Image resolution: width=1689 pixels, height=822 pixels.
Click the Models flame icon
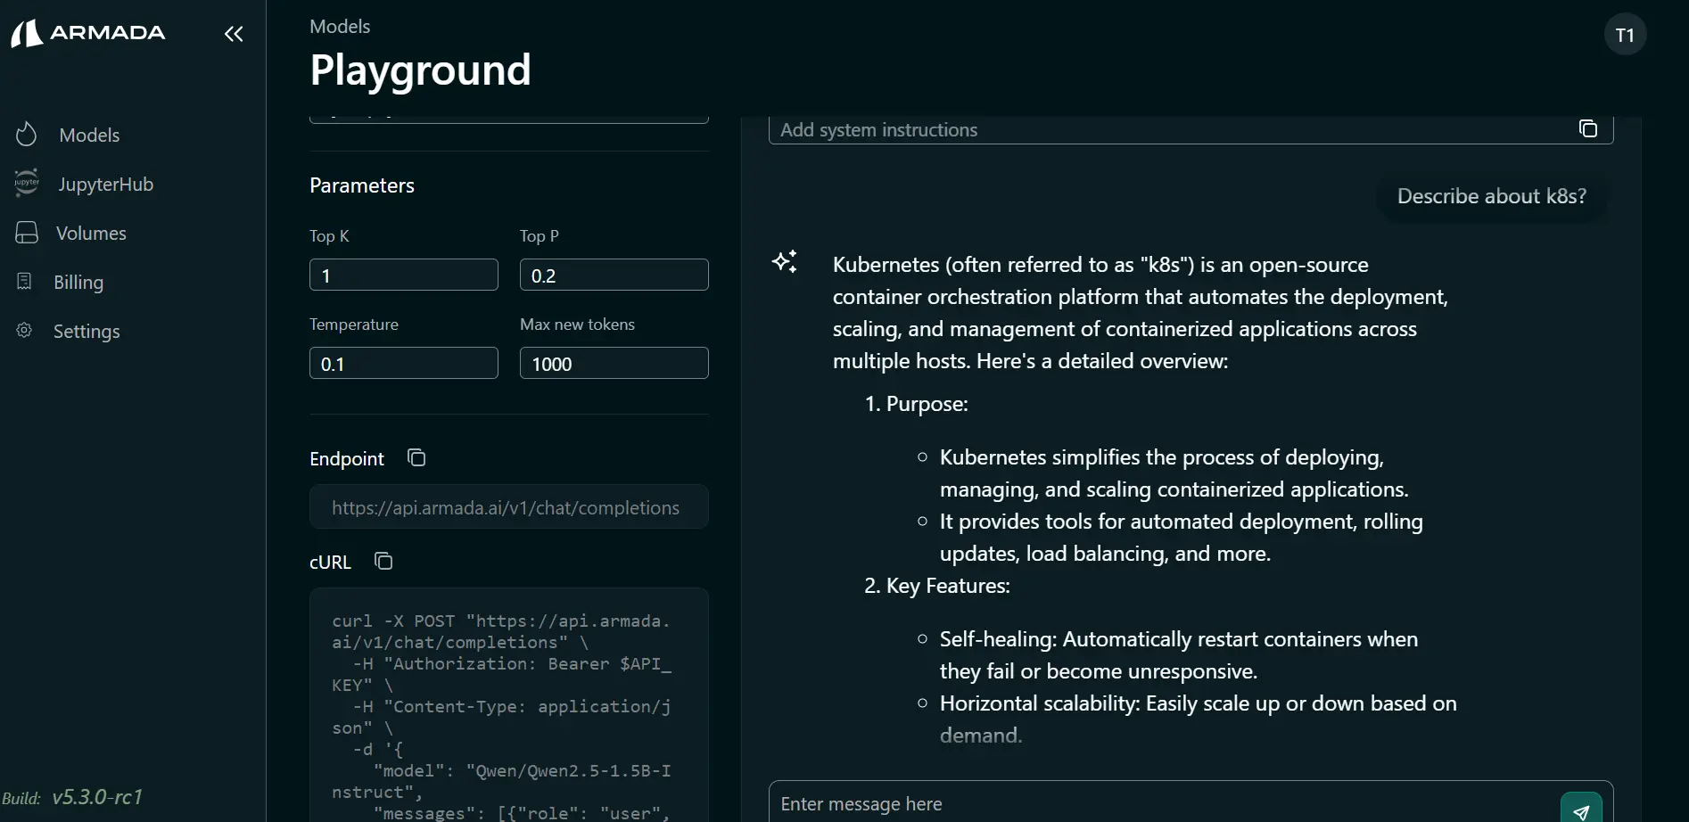(x=27, y=135)
